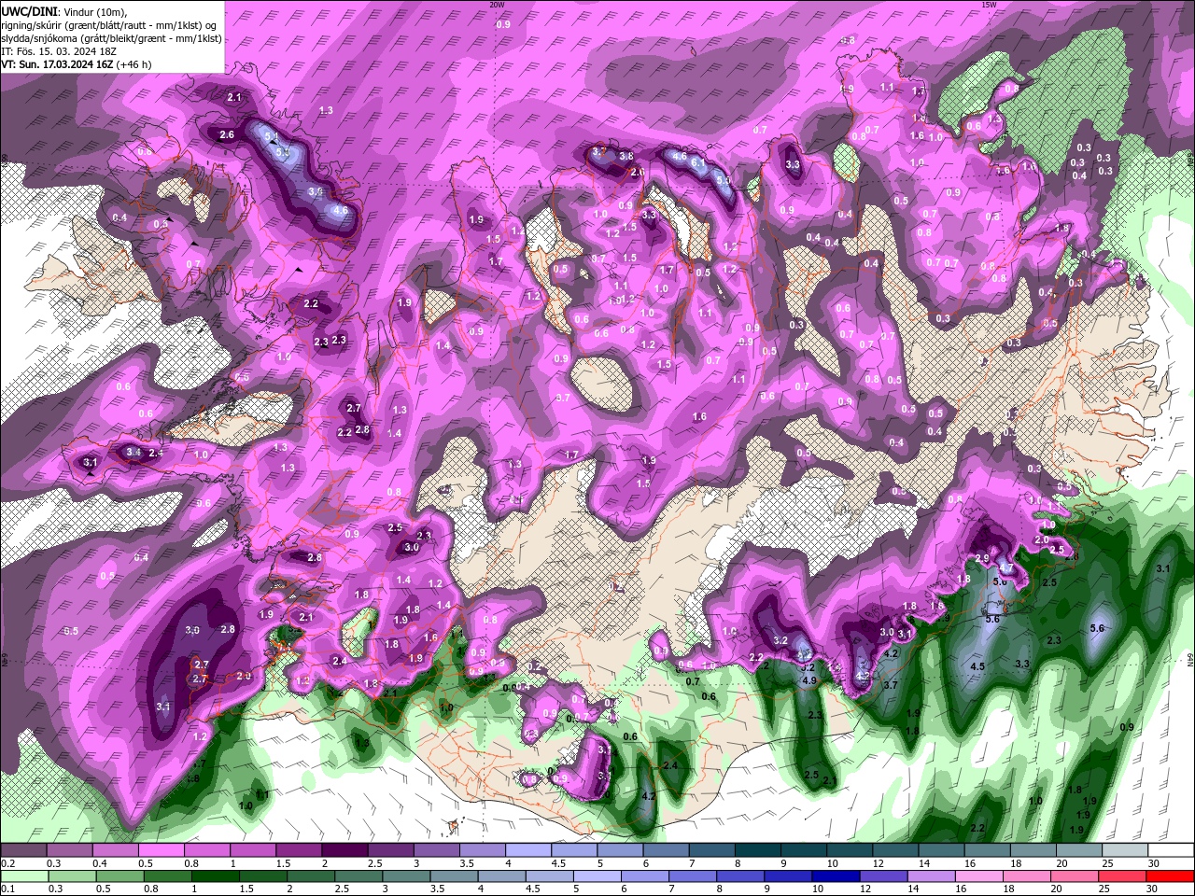This screenshot has height=896, width=1195.
Task: Click bright pink swatch between 0.5 and 0.8, top row
Action: pyautogui.click(x=162, y=850)
